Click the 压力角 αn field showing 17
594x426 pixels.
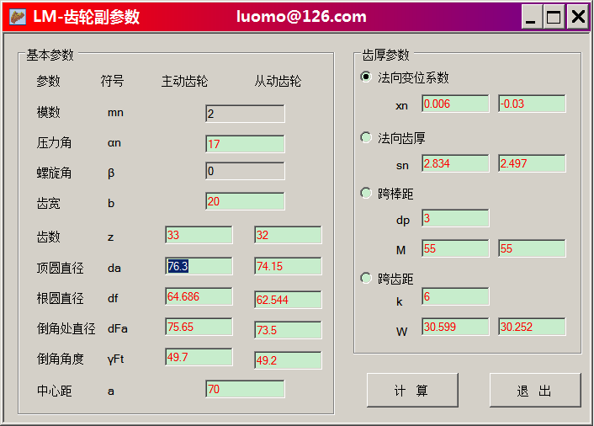tap(245, 144)
